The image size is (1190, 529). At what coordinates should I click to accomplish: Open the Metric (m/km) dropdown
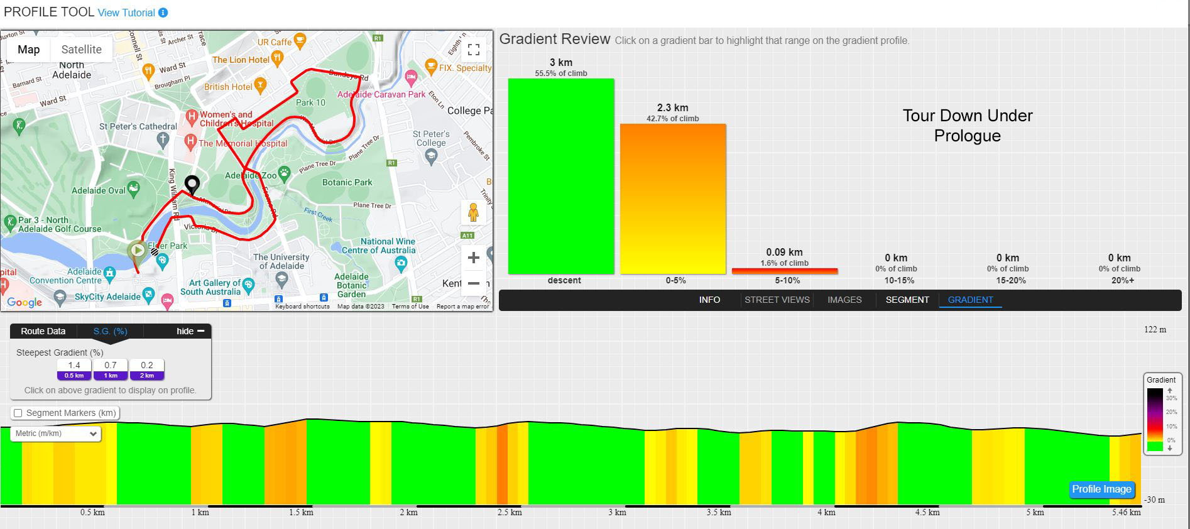click(55, 434)
